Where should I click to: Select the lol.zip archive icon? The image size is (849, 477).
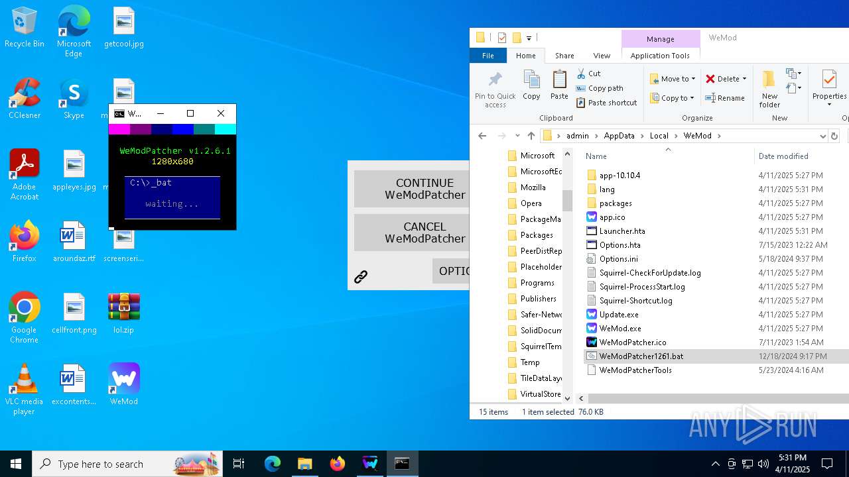(x=124, y=314)
